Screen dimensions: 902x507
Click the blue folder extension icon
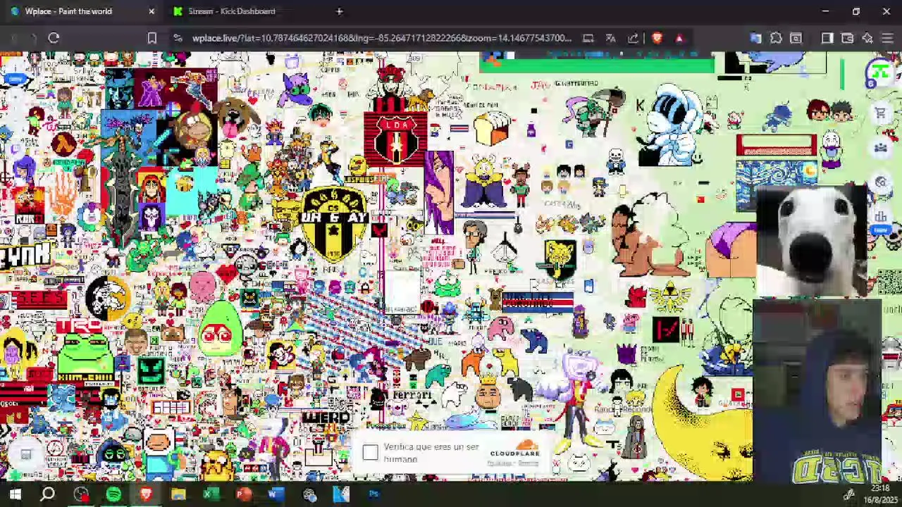coord(755,38)
